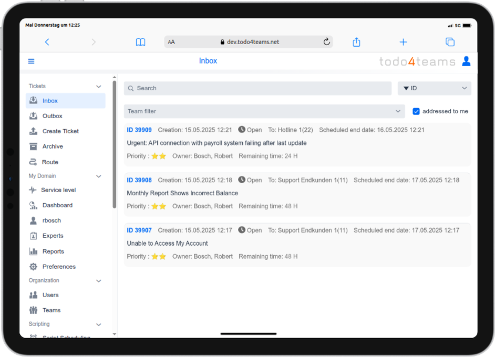
Task: Click the Service level pulse icon
Action: pyautogui.click(x=33, y=190)
